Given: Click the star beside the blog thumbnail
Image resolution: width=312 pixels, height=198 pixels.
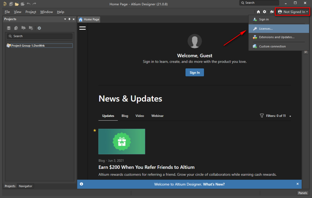Looking at the screenshot, I should 94,130.
